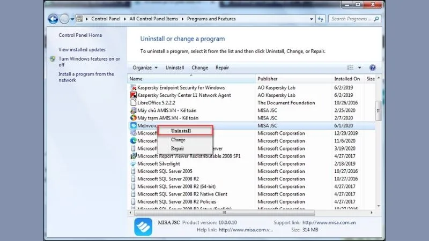Click Microsoft Report Viewer Redistributable icon
This screenshot has height=241, width=429.
(133, 156)
